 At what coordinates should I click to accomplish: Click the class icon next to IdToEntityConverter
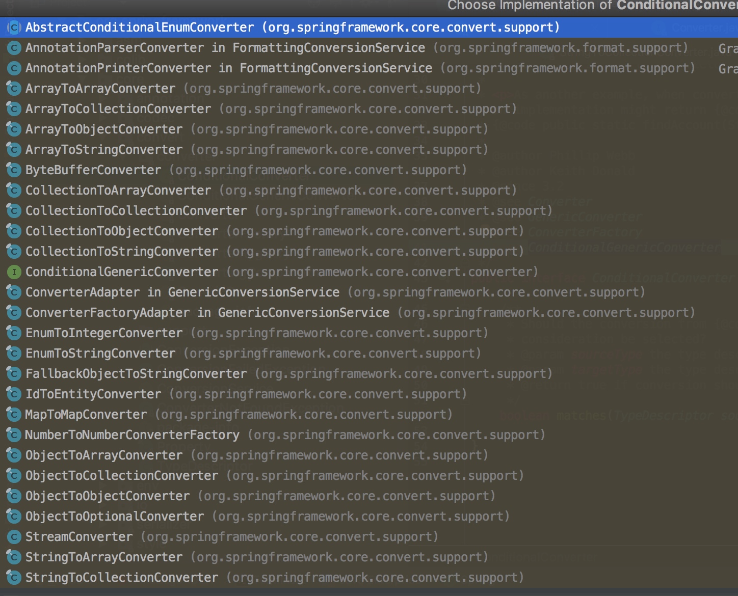[14, 394]
